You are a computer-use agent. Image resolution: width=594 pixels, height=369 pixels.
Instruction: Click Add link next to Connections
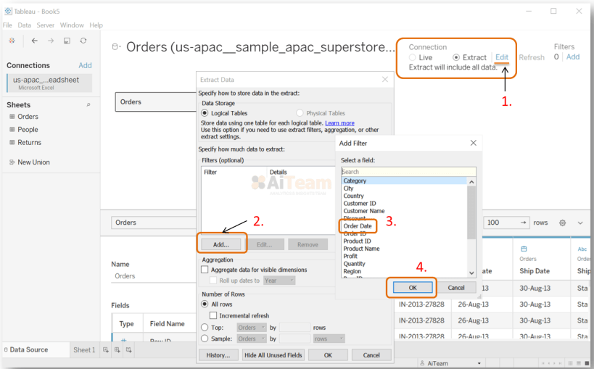[x=86, y=65]
